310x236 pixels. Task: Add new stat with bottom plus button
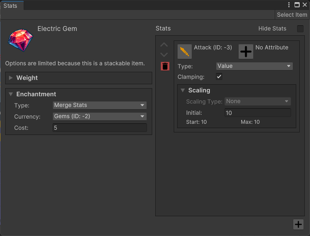[x=298, y=224]
